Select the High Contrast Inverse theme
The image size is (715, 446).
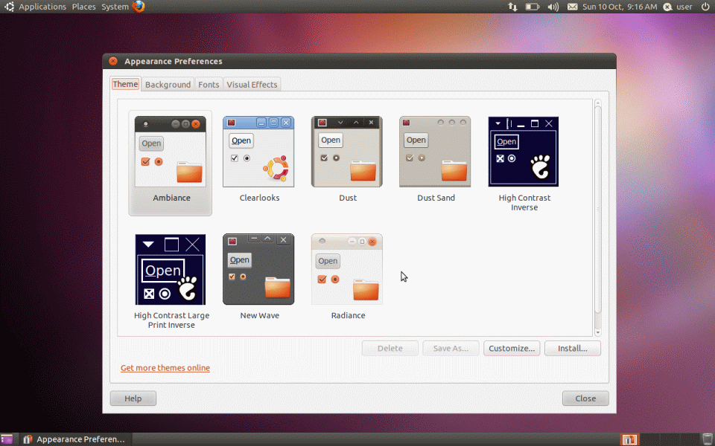click(524, 151)
